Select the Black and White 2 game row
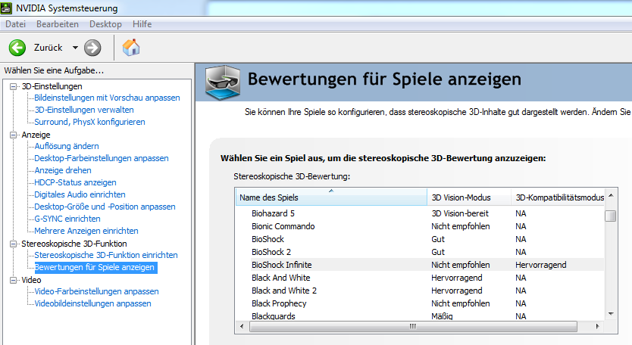The image size is (632, 345). pyautogui.click(x=420, y=291)
